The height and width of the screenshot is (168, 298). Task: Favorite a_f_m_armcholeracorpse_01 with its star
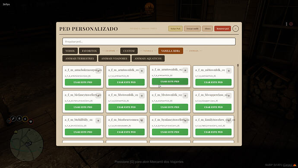click(x=98, y=71)
